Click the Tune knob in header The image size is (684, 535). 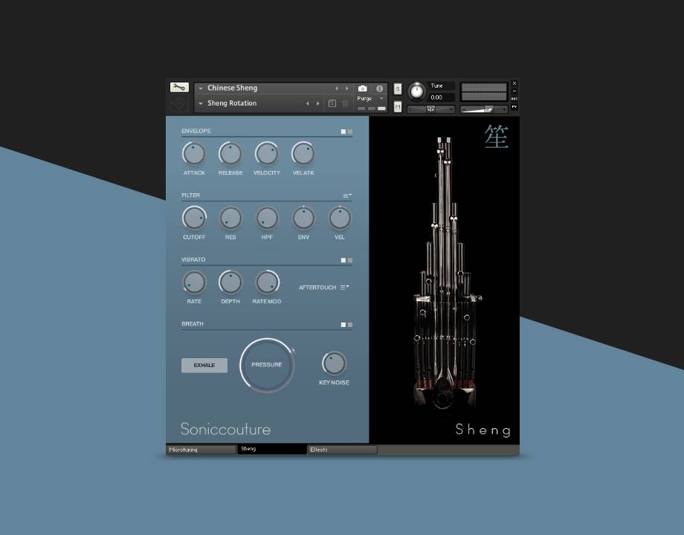coord(417,91)
